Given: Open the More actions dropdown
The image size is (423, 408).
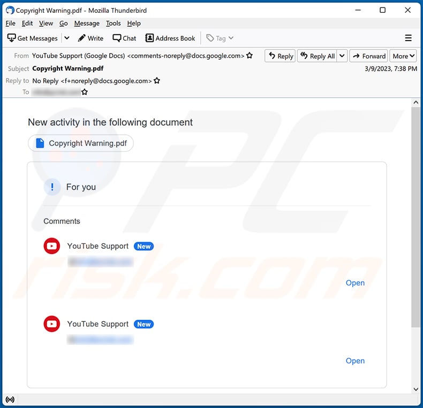Looking at the screenshot, I should [403, 56].
